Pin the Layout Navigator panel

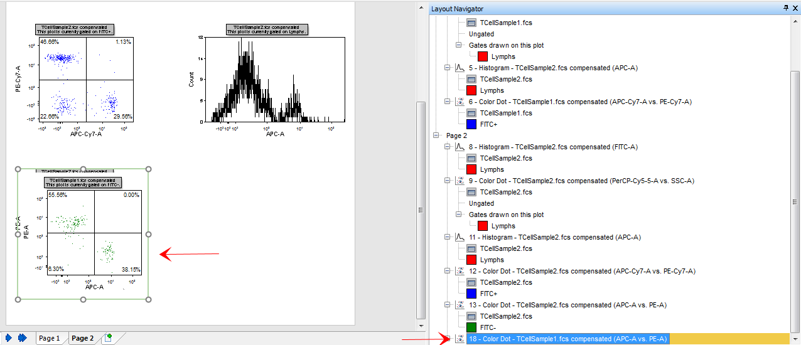click(x=785, y=8)
